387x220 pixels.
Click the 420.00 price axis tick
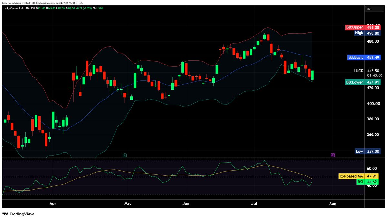tap(373, 88)
